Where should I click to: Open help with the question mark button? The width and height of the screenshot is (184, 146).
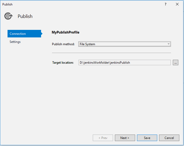[166, 4]
